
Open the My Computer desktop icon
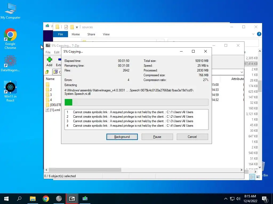pos(10,11)
